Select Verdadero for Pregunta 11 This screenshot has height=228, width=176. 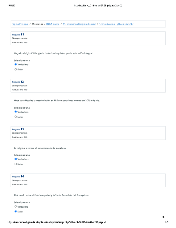coord(16,65)
